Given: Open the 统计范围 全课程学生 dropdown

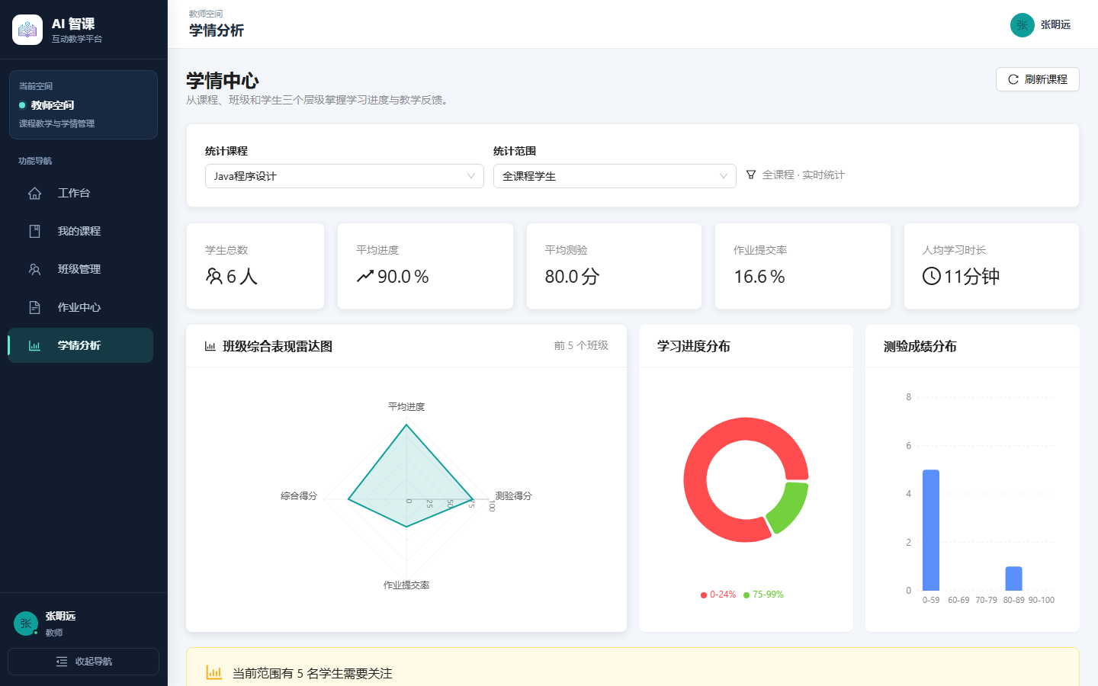Looking at the screenshot, I should click(x=615, y=176).
